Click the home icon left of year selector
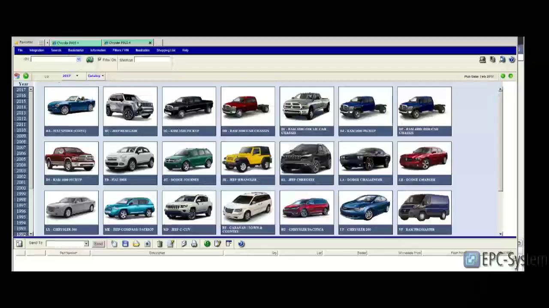549x308 pixels. tap(17, 76)
